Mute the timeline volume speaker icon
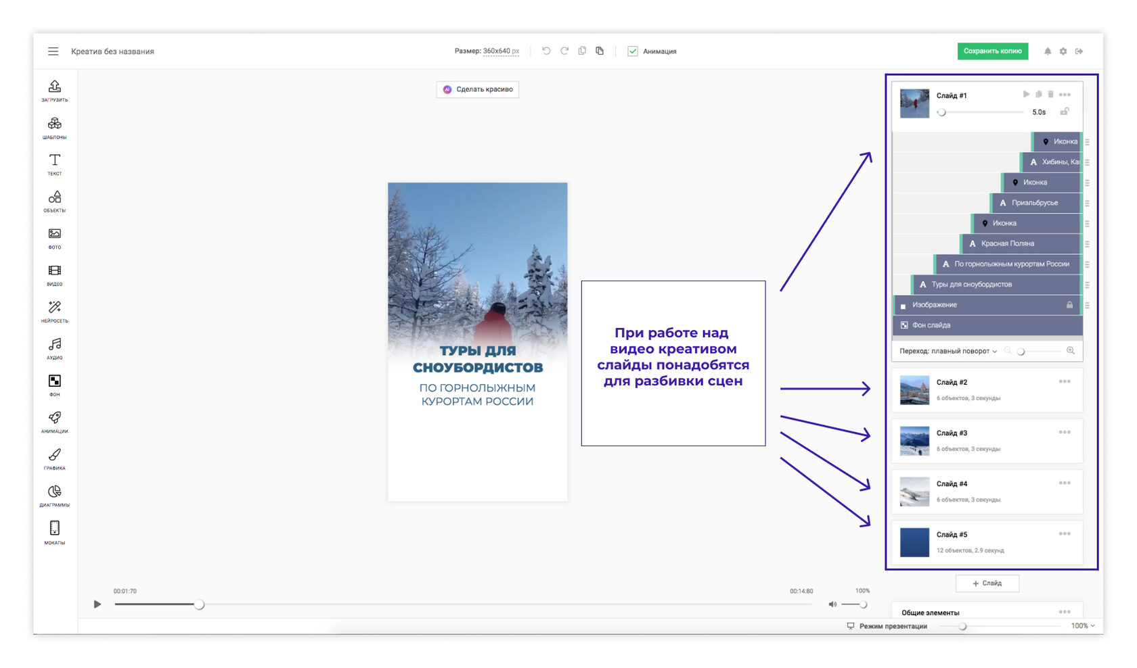 [832, 604]
